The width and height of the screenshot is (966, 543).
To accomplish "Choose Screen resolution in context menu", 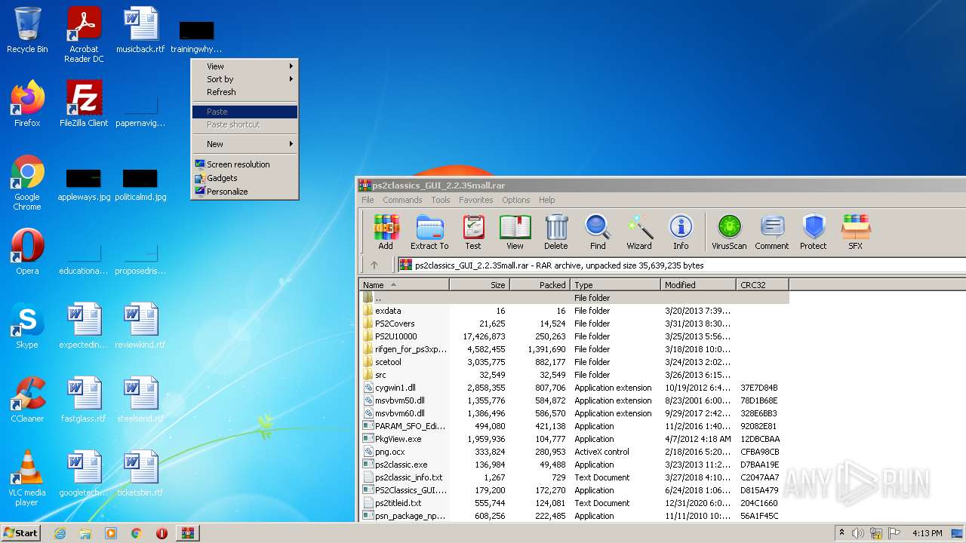I will pos(245,164).
